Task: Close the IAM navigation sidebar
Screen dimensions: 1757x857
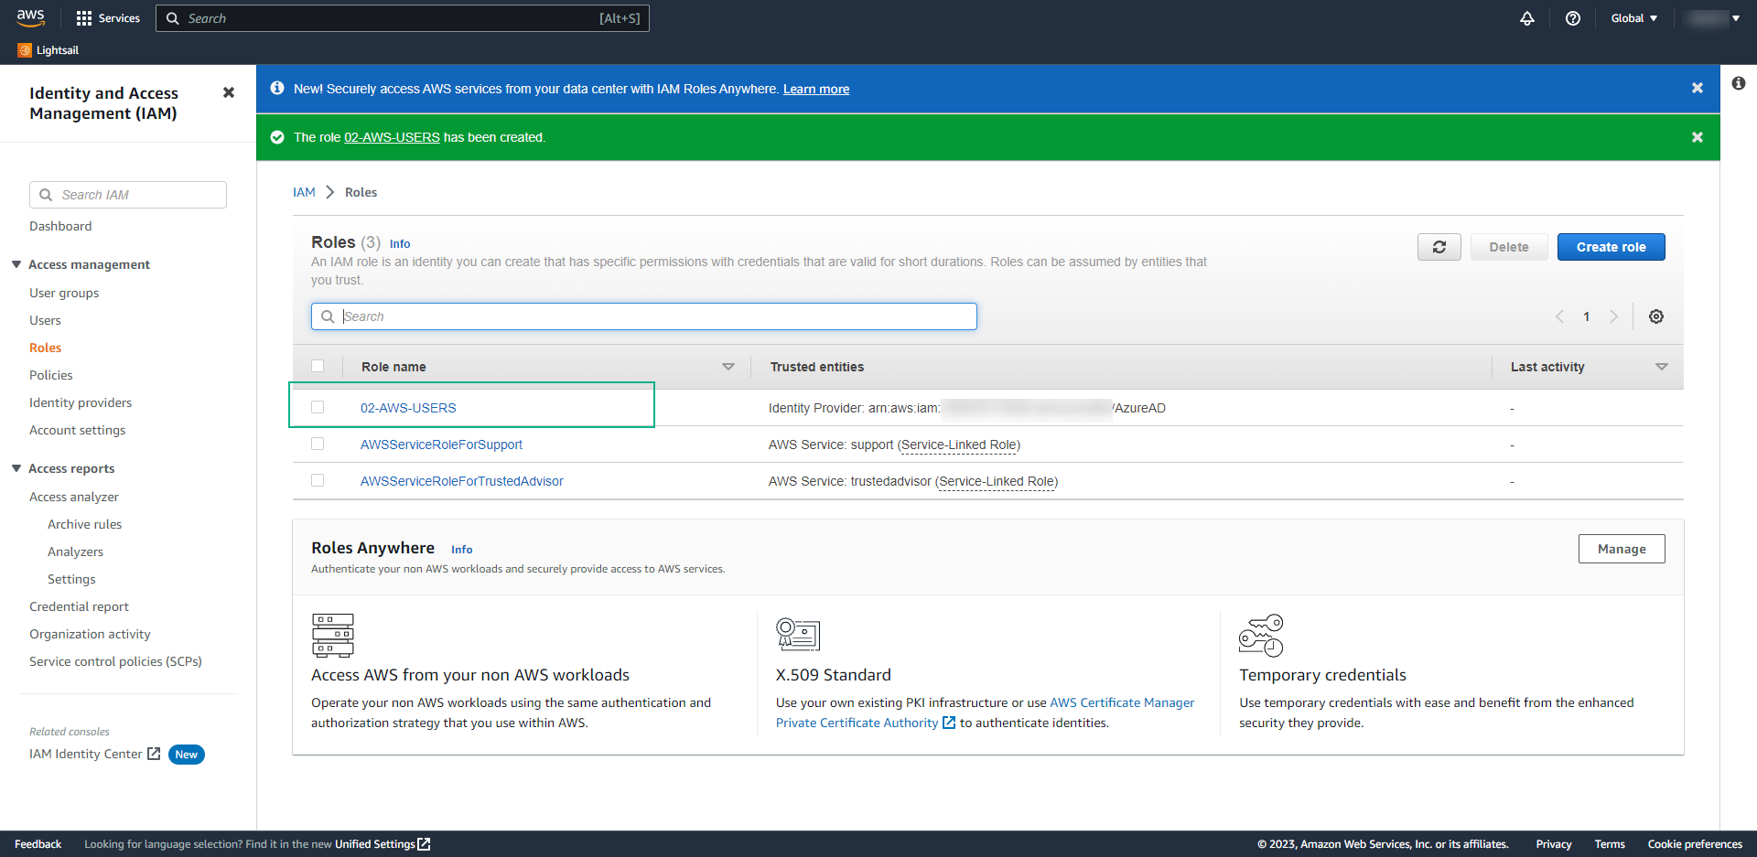Action: [229, 92]
